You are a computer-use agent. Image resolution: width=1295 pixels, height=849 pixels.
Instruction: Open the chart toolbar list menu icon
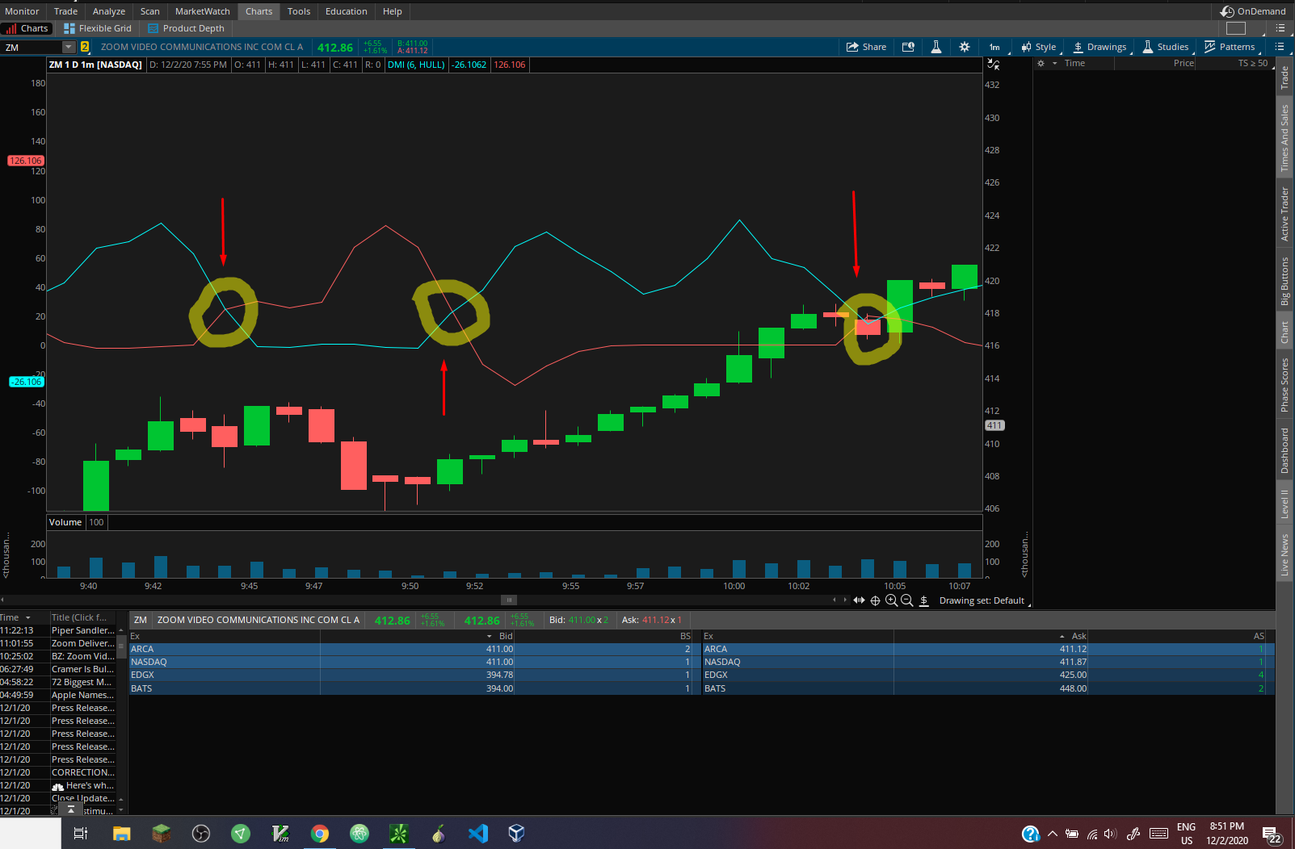coord(1280,47)
